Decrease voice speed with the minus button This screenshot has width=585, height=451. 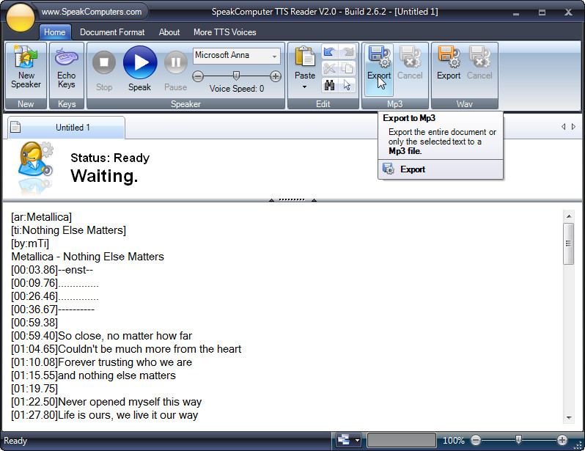(x=198, y=76)
